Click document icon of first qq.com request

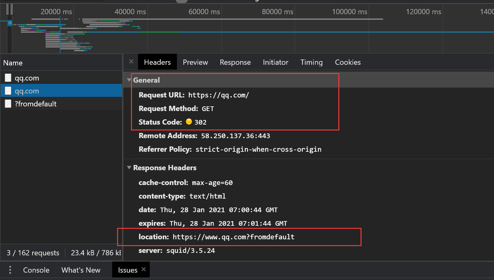[8, 78]
